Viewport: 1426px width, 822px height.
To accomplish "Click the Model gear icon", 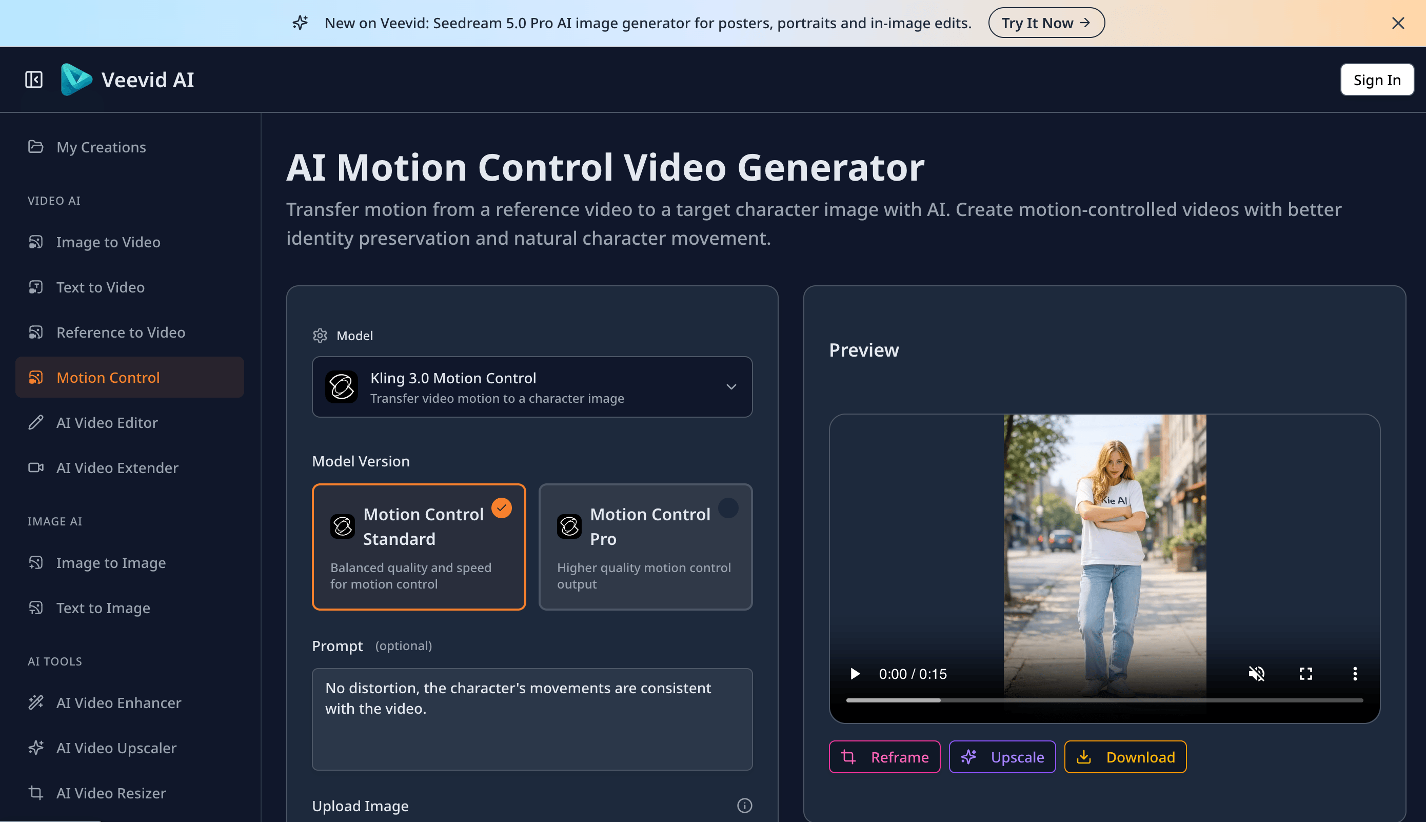I will pyautogui.click(x=320, y=336).
